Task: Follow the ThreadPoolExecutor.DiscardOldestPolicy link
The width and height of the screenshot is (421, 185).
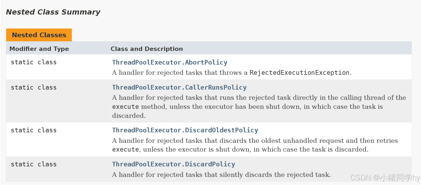Action: (x=185, y=130)
